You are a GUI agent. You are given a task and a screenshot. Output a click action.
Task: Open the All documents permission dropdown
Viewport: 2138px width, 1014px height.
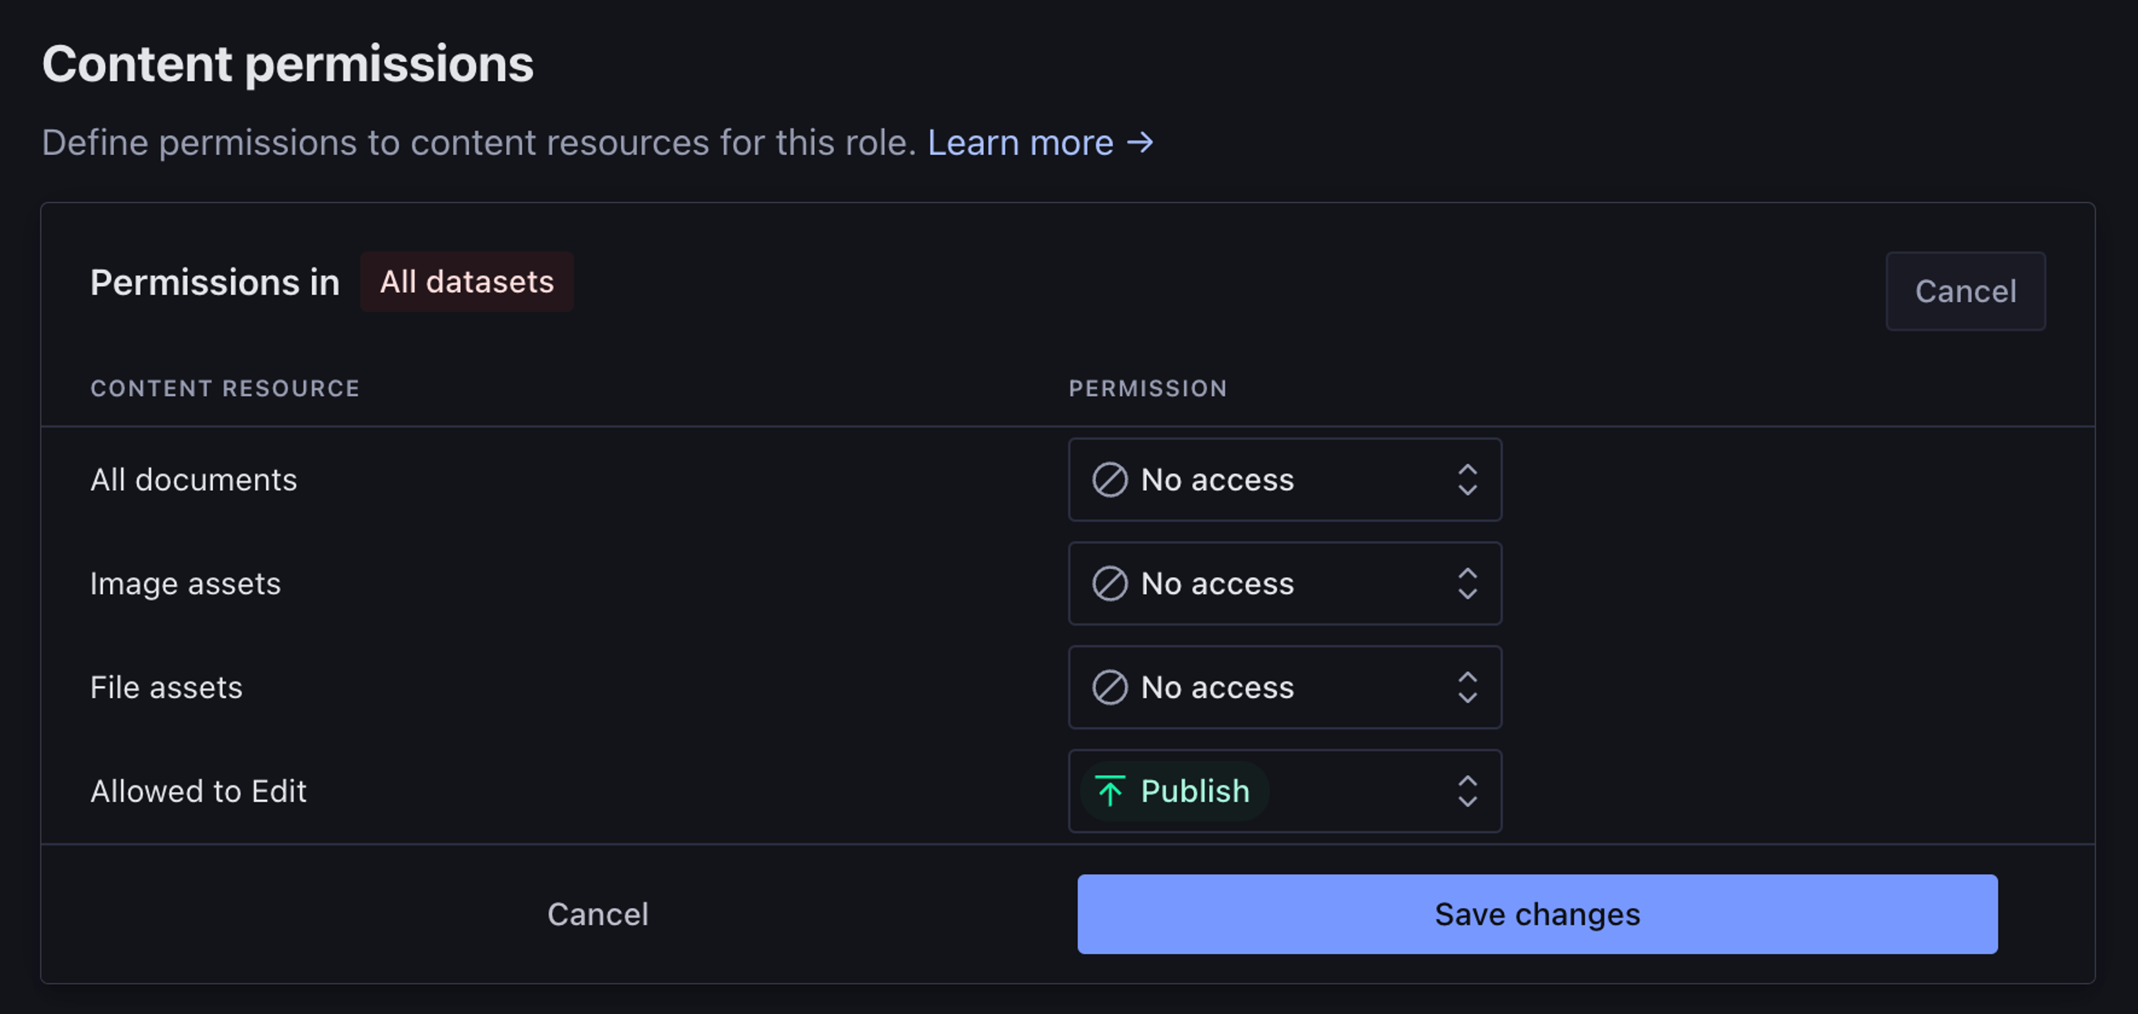(1284, 480)
